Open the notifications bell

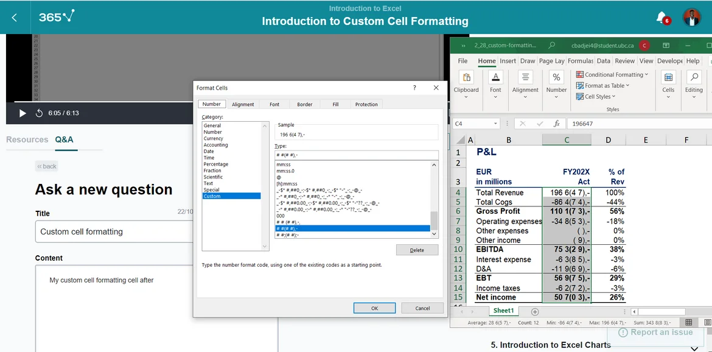click(661, 17)
